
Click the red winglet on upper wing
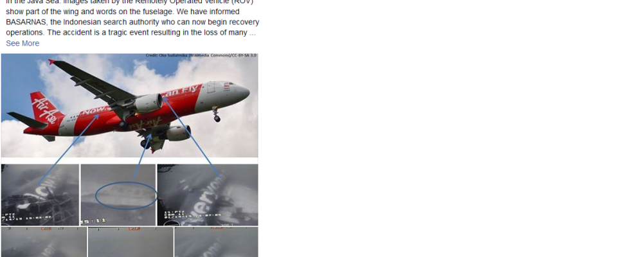(51, 62)
